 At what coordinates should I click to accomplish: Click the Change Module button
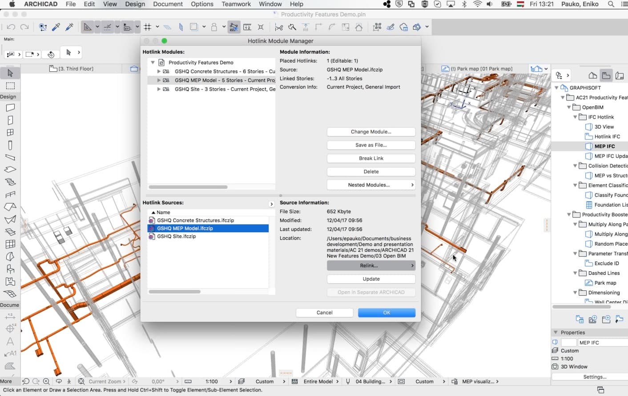tap(371, 132)
